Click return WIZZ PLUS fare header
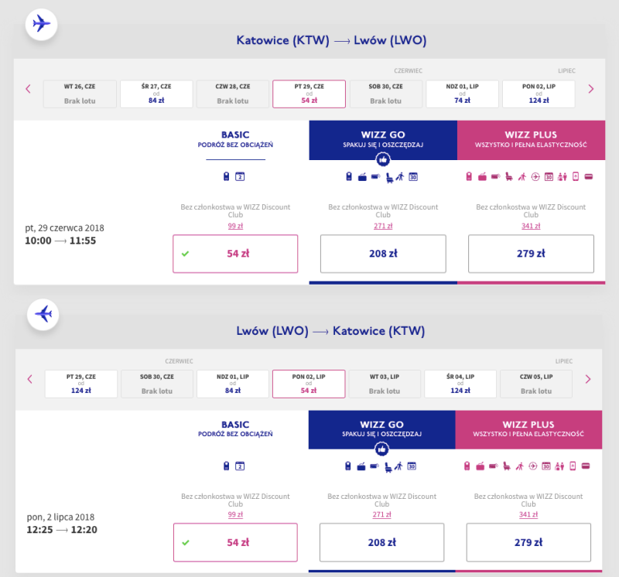Viewport: 619px width, 577px height. [528, 429]
